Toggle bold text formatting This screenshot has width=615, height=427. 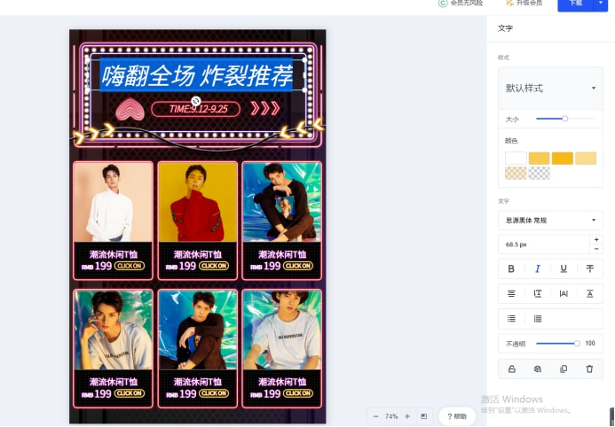point(511,269)
